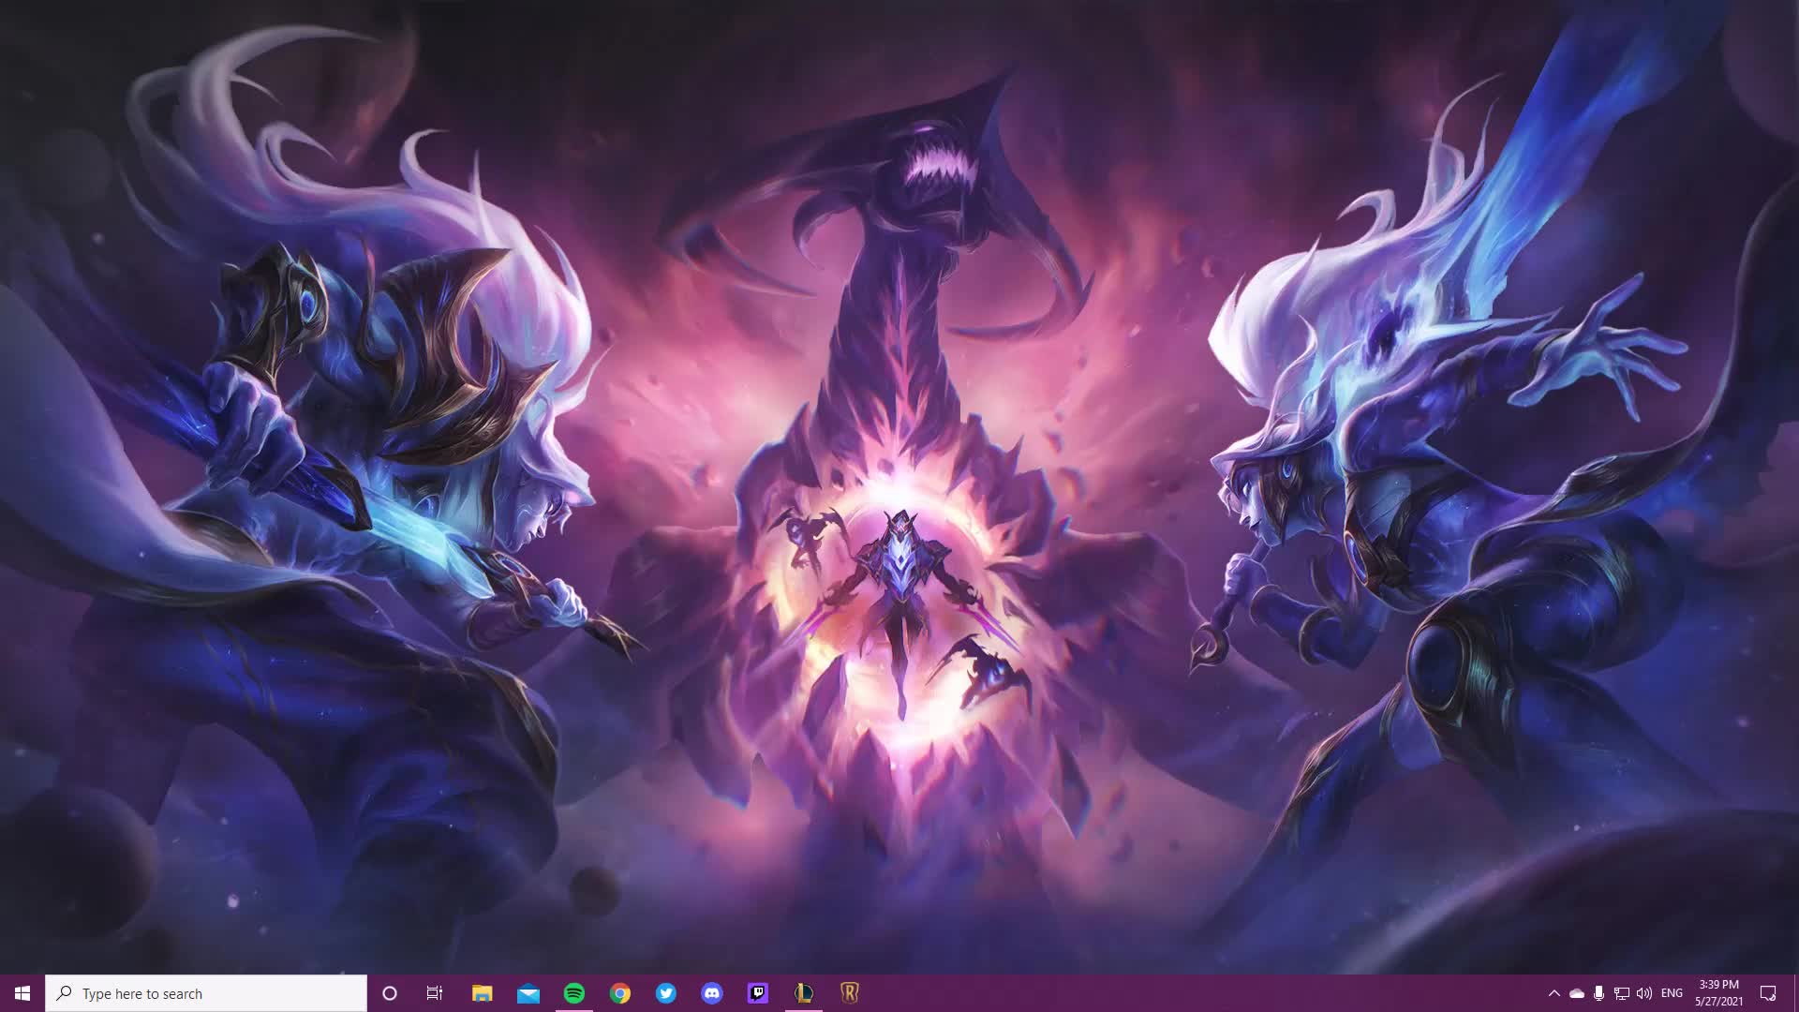Change ENG input language
1799x1012 pixels.
1672,993
